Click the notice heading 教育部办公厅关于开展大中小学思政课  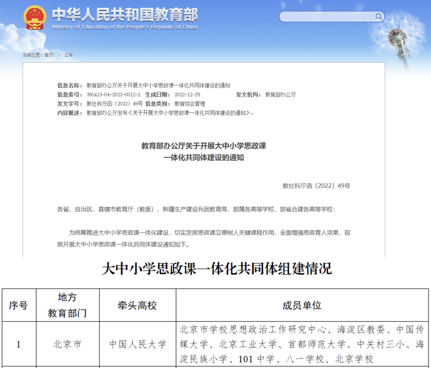[204, 146]
